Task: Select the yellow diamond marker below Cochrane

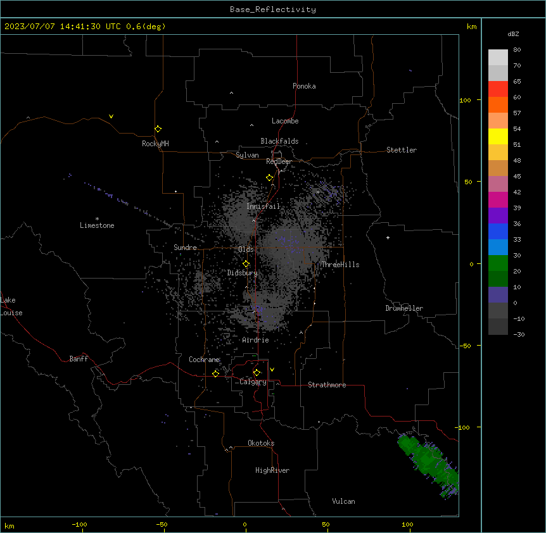Action: pos(215,373)
